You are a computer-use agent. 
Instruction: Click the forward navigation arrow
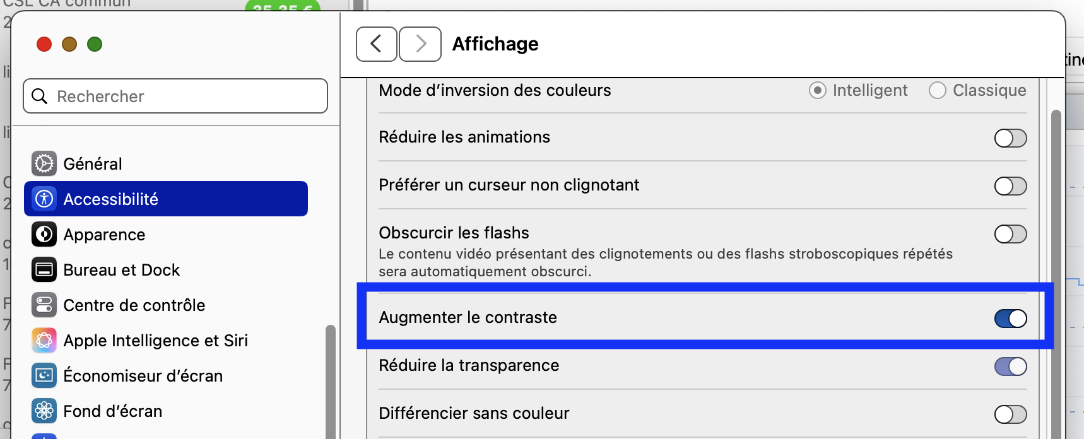pyautogui.click(x=420, y=44)
